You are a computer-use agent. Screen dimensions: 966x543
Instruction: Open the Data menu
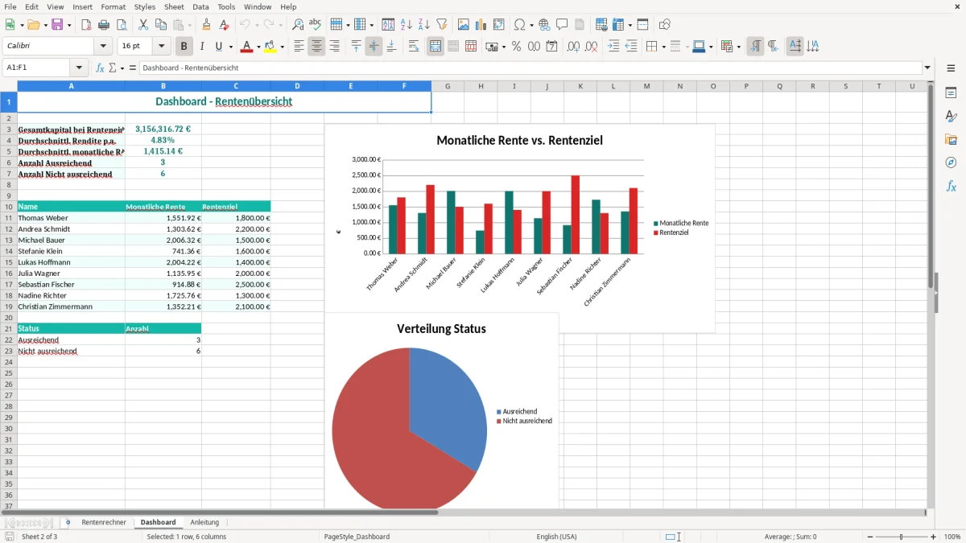pyautogui.click(x=200, y=6)
